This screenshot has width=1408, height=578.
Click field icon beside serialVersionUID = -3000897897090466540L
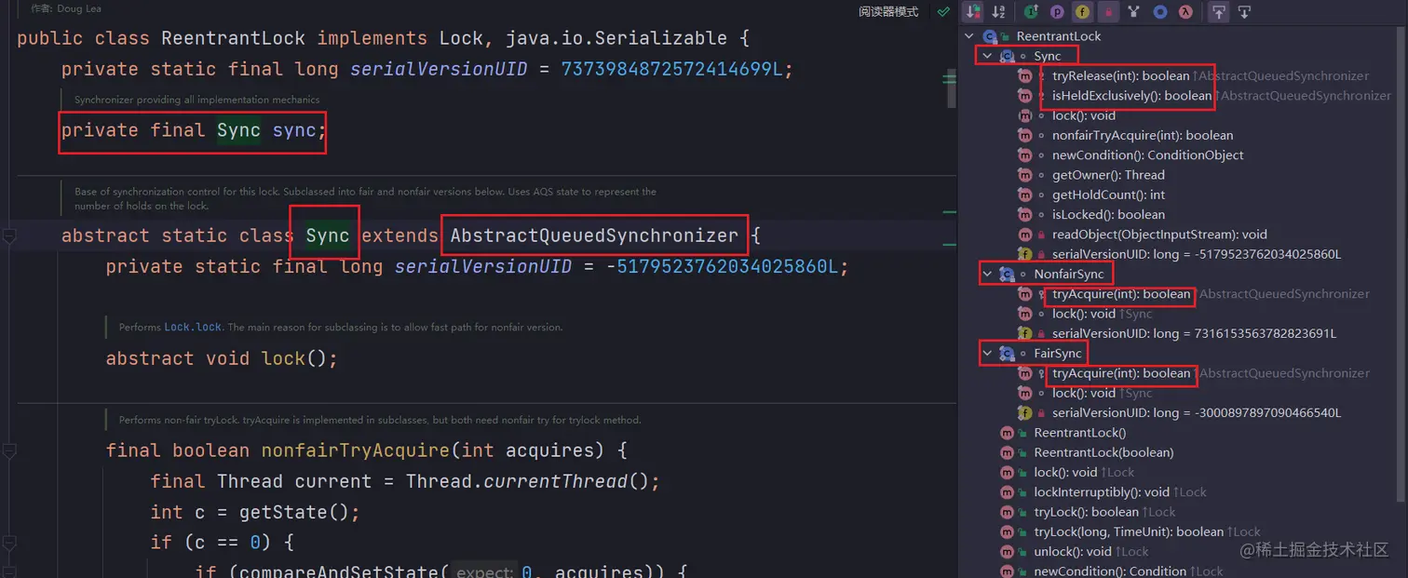click(x=1024, y=412)
